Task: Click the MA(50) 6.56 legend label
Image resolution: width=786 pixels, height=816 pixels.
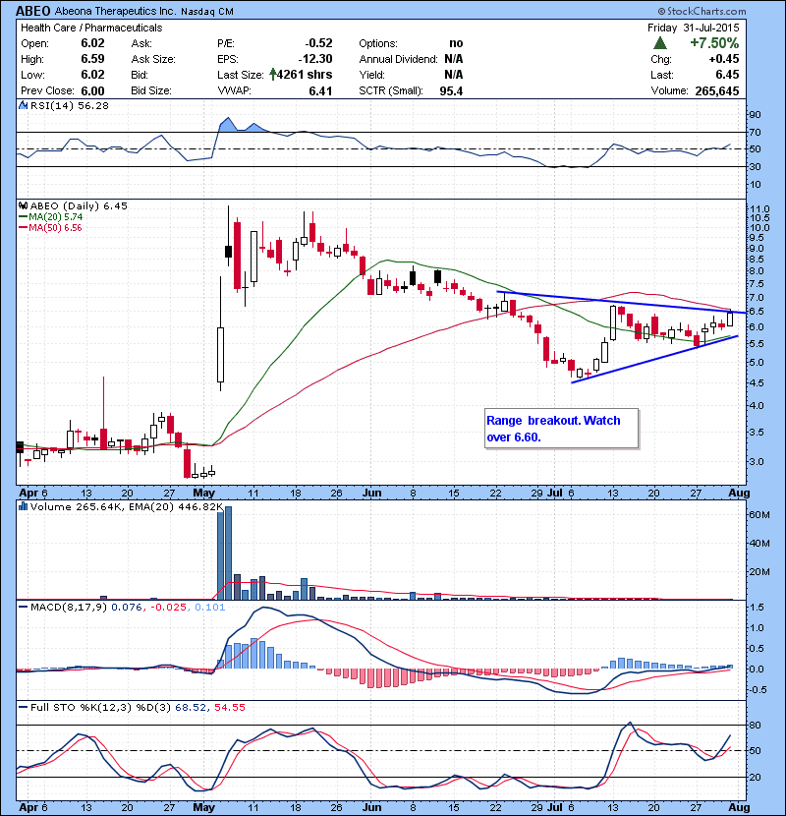Action: pyautogui.click(x=56, y=228)
